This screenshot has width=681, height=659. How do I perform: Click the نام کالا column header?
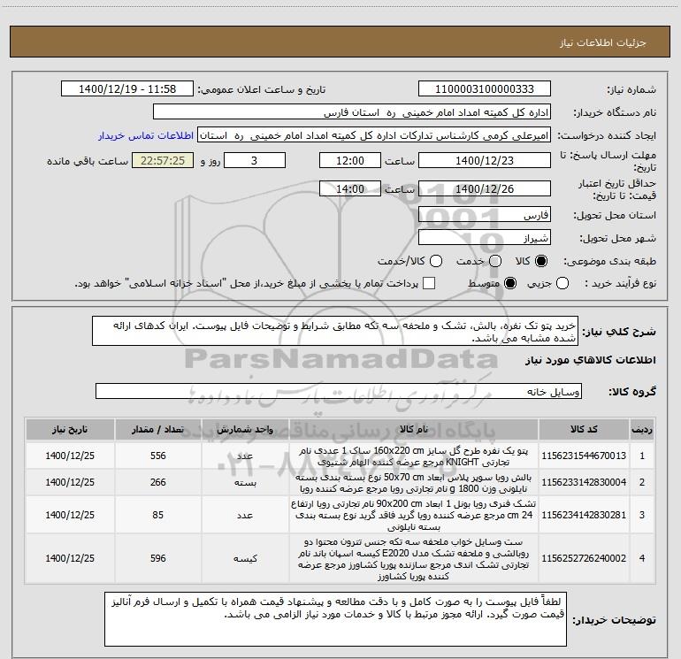tap(414, 430)
